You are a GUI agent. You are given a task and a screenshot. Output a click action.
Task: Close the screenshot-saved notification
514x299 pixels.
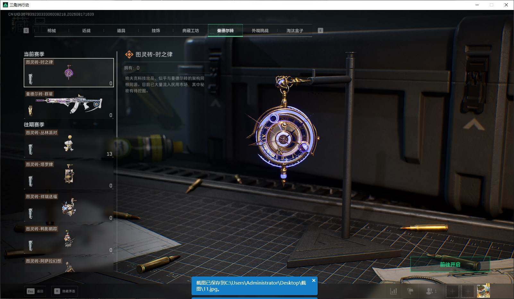pos(313,280)
